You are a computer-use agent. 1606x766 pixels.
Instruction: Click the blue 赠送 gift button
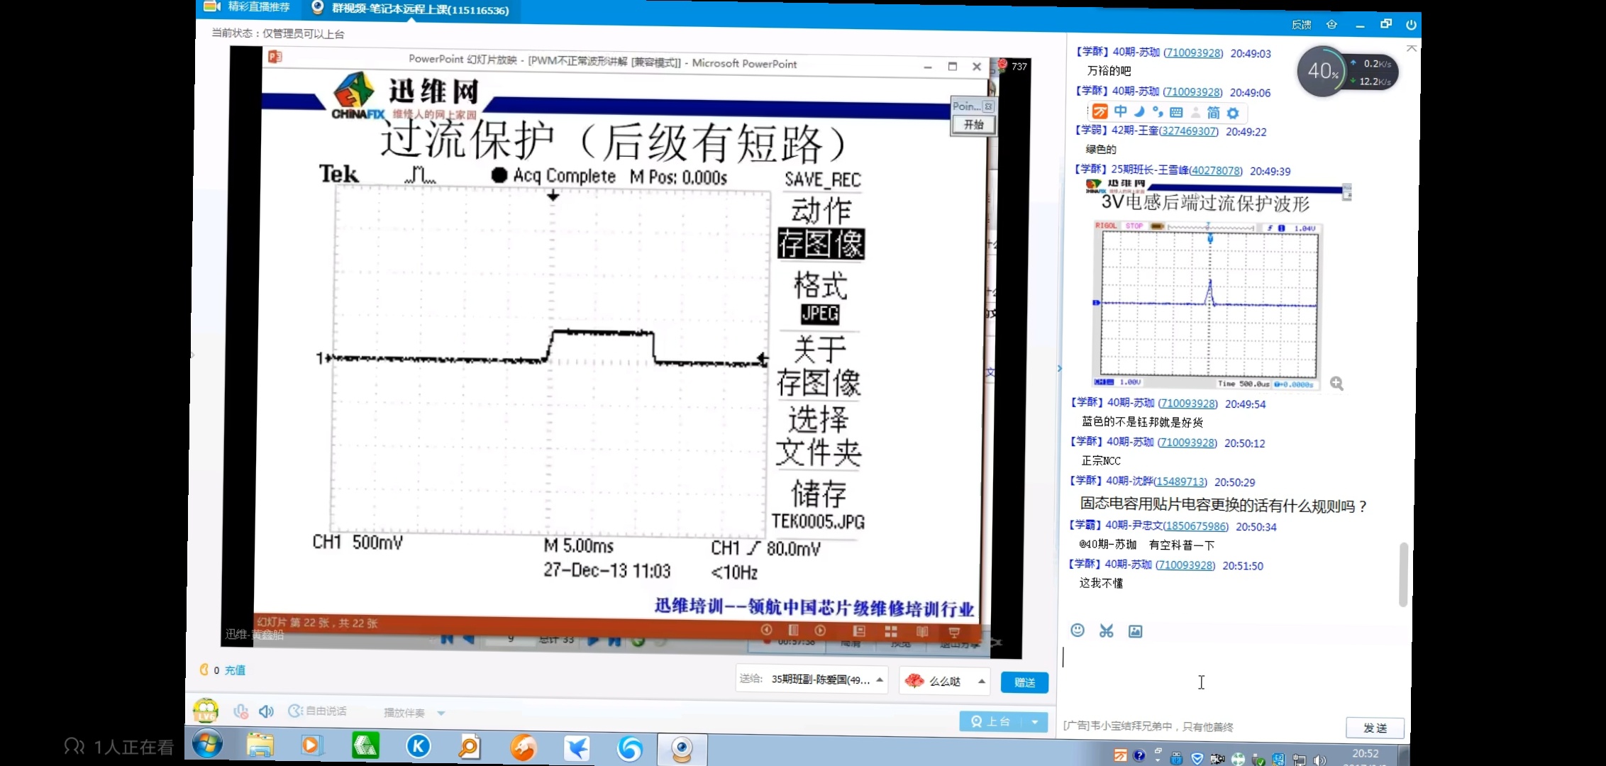point(1024,682)
